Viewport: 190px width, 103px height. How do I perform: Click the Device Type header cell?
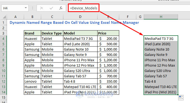(52, 33)
